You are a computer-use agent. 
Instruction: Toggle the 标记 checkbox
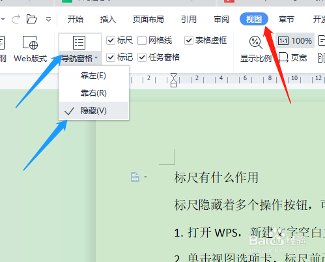point(111,57)
